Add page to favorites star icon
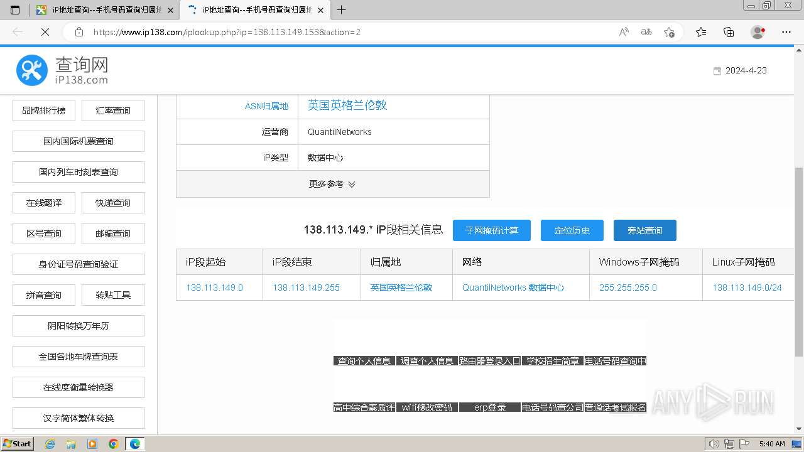The height and width of the screenshot is (452, 804). (669, 32)
